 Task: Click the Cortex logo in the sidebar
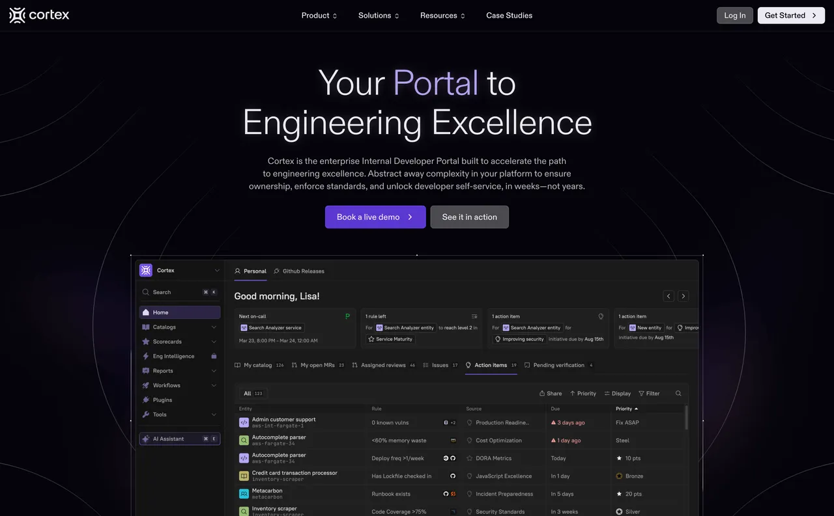coord(145,270)
